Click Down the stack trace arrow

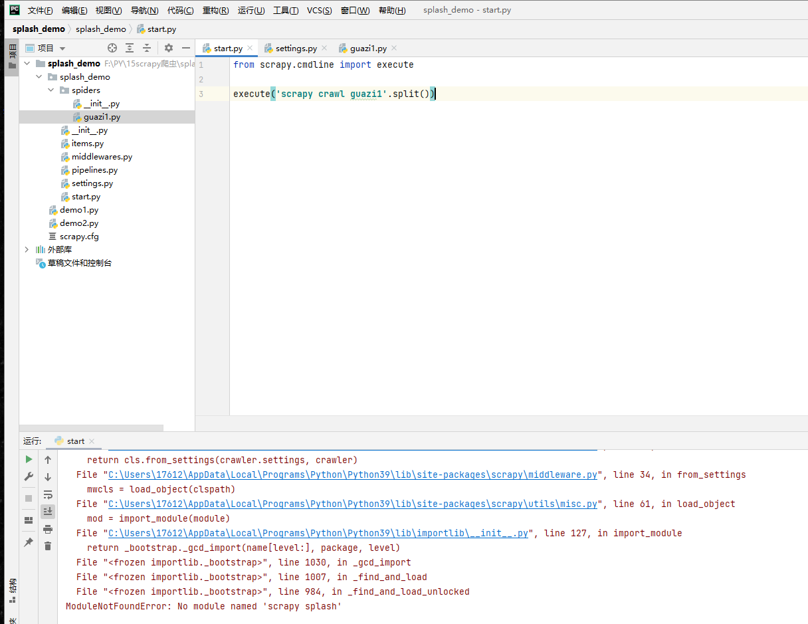coord(48,477)
